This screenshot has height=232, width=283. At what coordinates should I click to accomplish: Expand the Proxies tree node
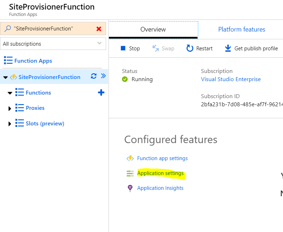[10, 108]
